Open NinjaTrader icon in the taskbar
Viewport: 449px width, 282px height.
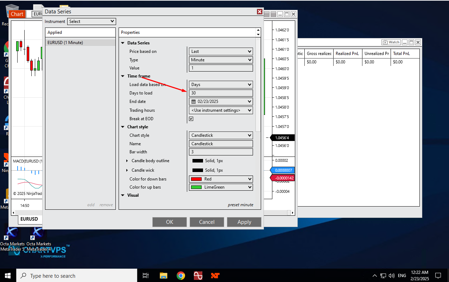tap(215, 276)
